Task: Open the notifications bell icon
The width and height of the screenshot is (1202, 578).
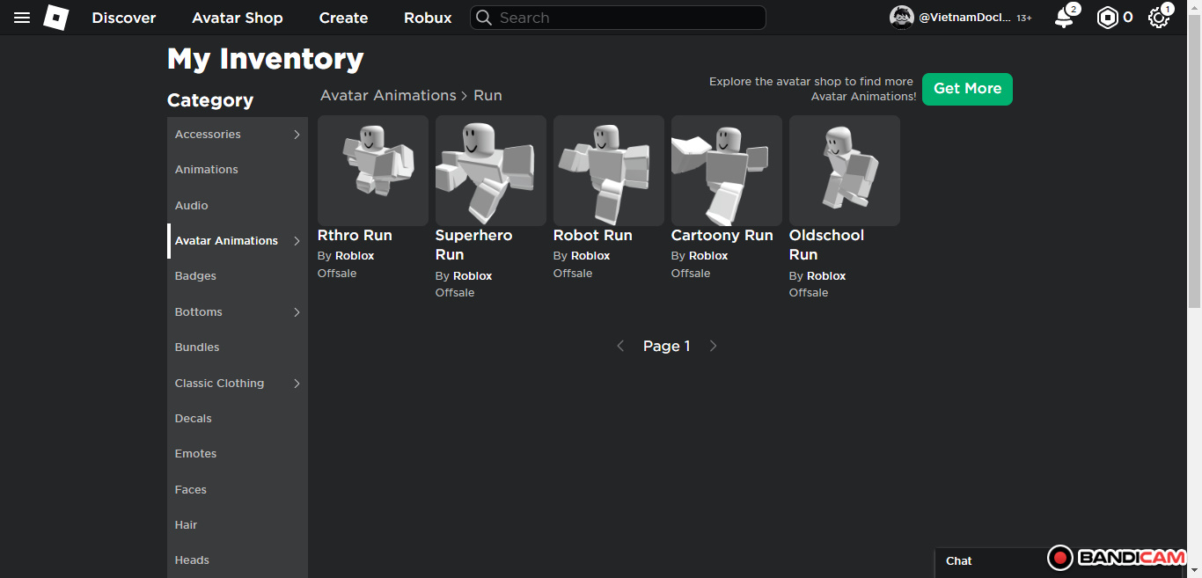Action: click(1064, 18)
